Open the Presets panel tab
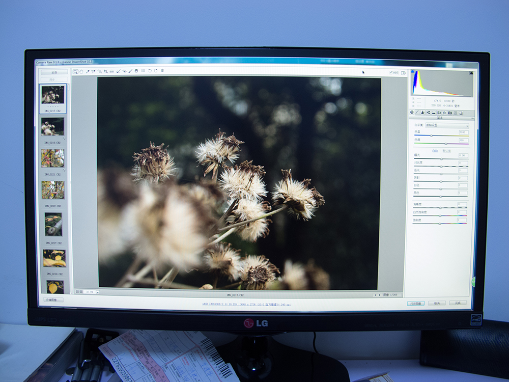This screenshot has width=509, height=382. tap(455, 113)
